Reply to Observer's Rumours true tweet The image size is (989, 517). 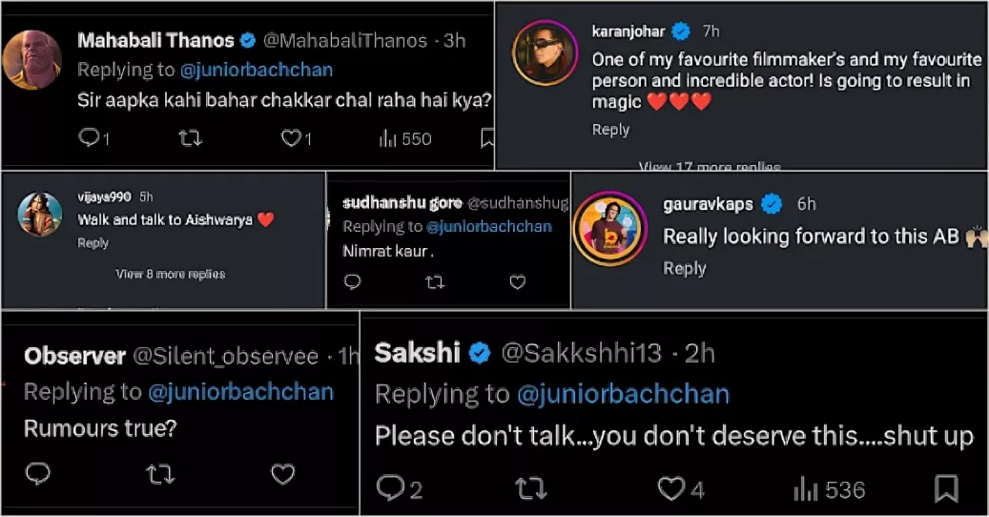coord(37,474)
